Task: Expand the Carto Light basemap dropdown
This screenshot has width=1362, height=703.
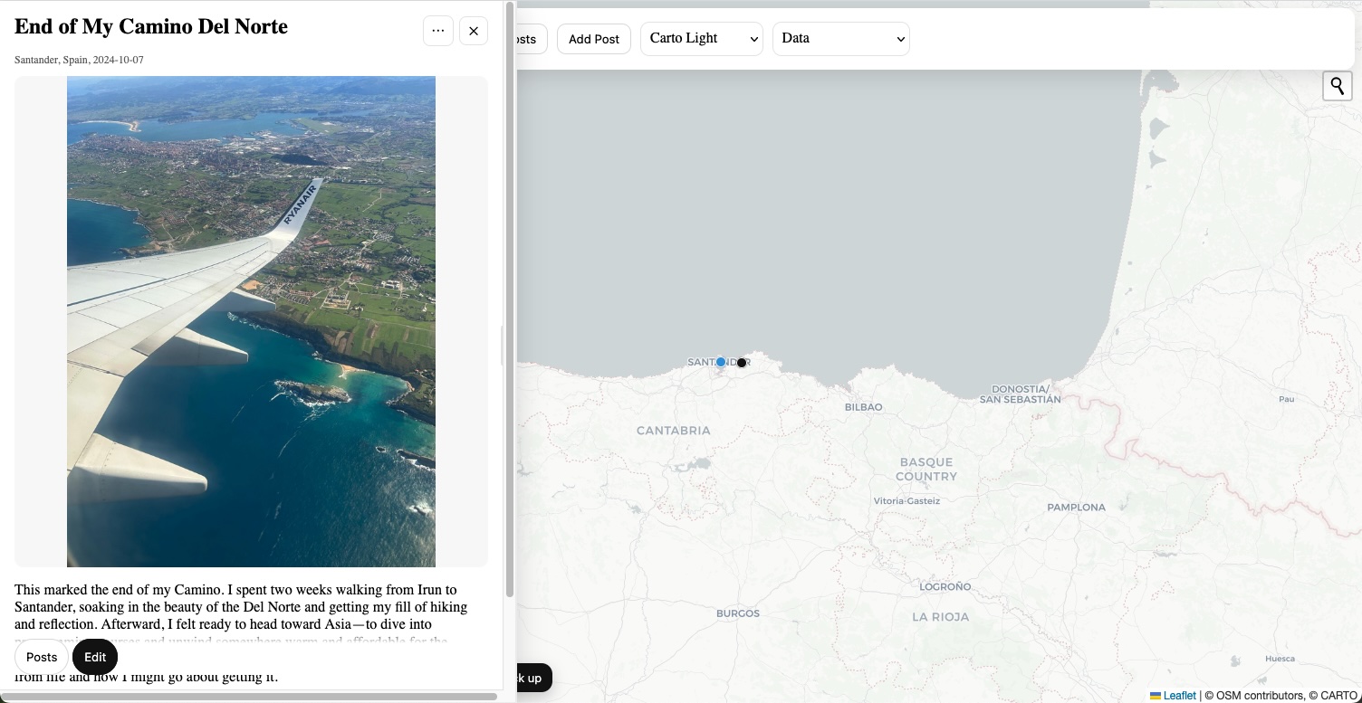Action: click(701, 39)
